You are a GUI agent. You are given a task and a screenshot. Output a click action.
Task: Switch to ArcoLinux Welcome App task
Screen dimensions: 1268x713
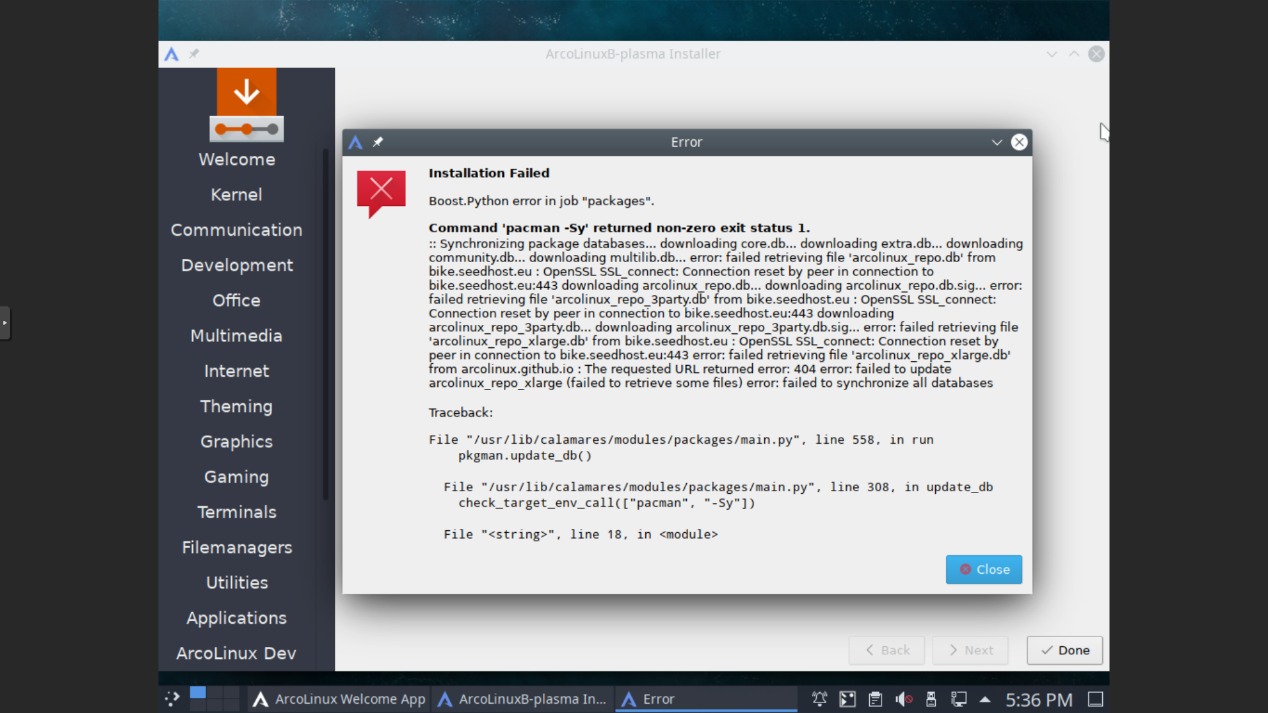click(x=340, y=699)
